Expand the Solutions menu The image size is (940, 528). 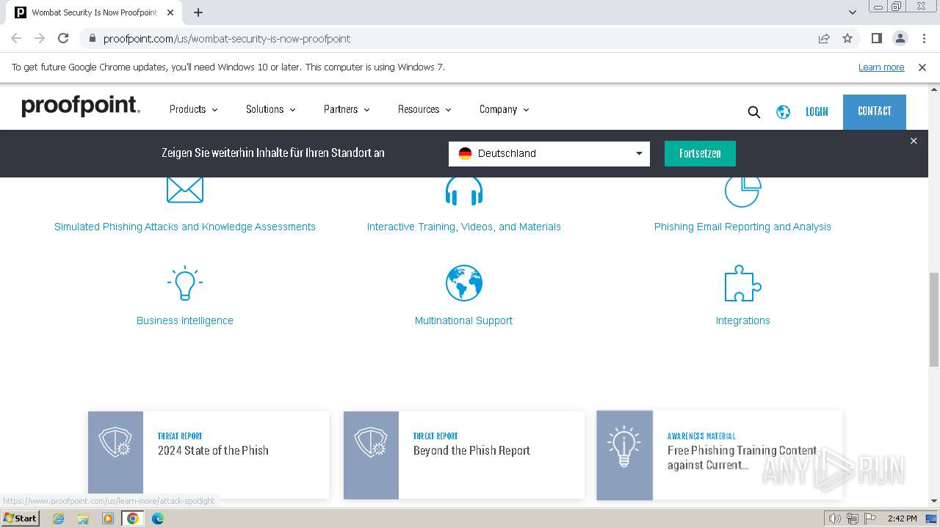tap(271, 109)
